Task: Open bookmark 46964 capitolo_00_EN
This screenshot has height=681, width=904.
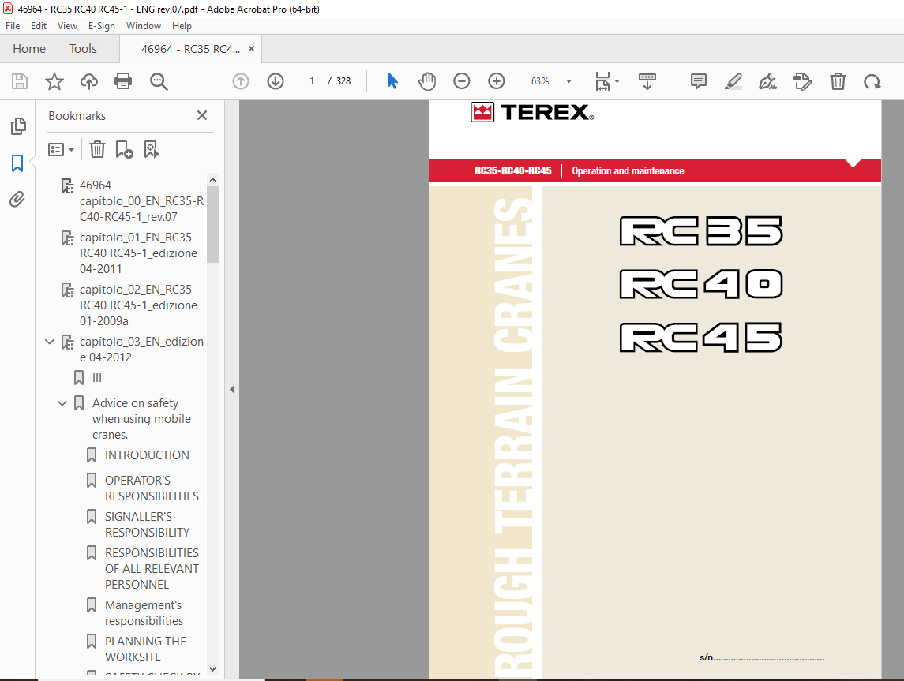Action: (x=142, y=201)
